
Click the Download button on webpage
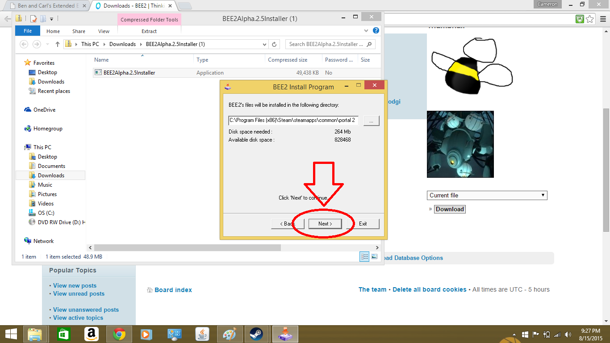[450, 209]
